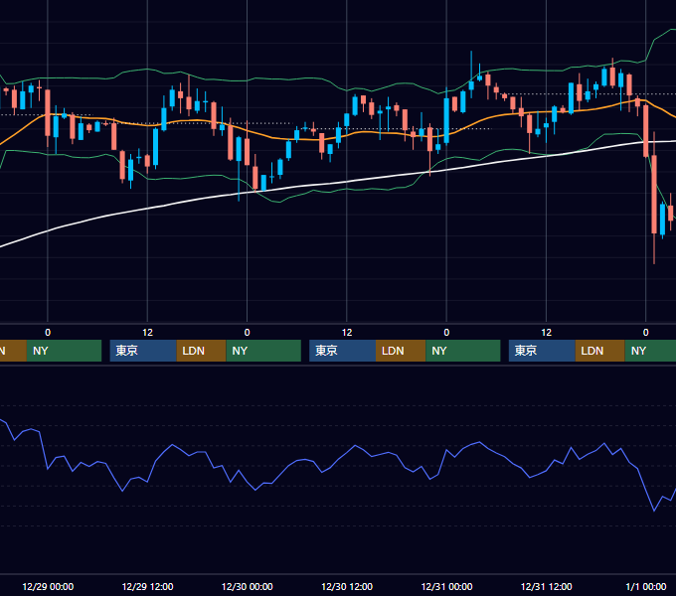The image size is (676, 596).
Task: Click the 12/31 00:00 date label
Action: point(446,586)
